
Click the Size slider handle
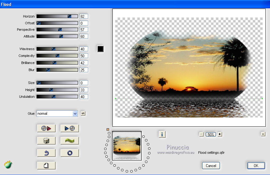click(x=39, y=83)
